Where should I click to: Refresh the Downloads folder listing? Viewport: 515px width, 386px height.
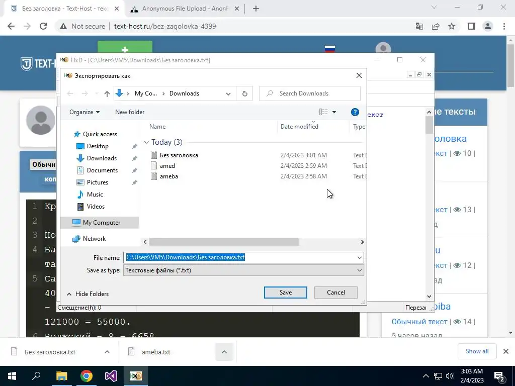pyautogui.click(x=245, y=93)
